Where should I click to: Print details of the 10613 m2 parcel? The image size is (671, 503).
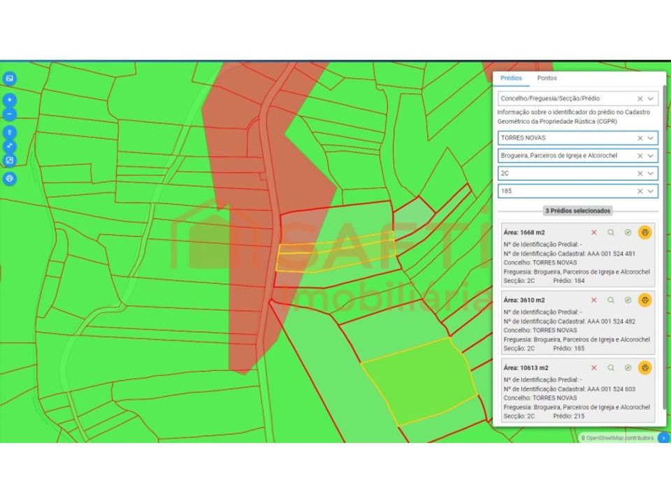click(645, 367)
